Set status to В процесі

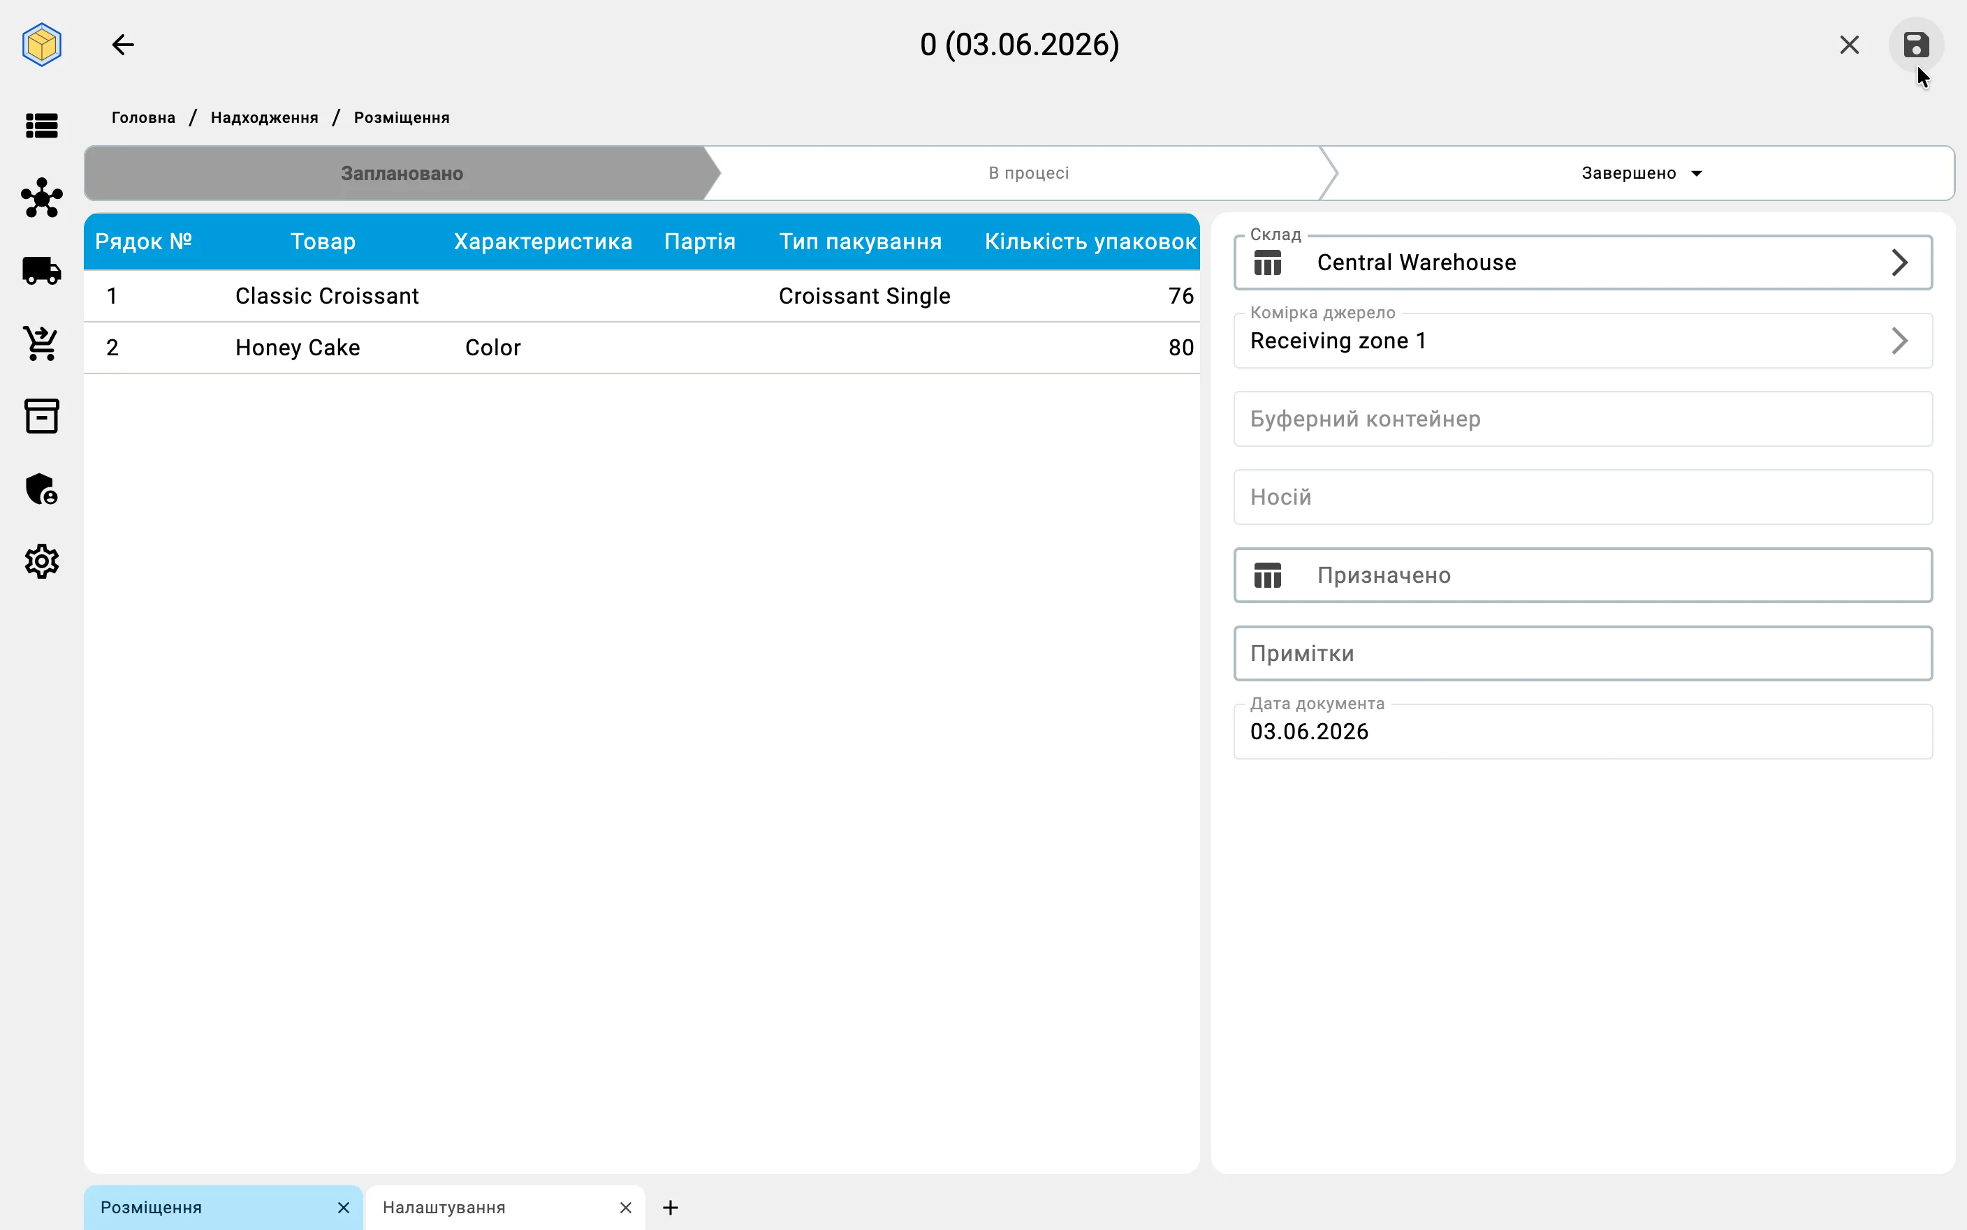tap(1029, 173)
